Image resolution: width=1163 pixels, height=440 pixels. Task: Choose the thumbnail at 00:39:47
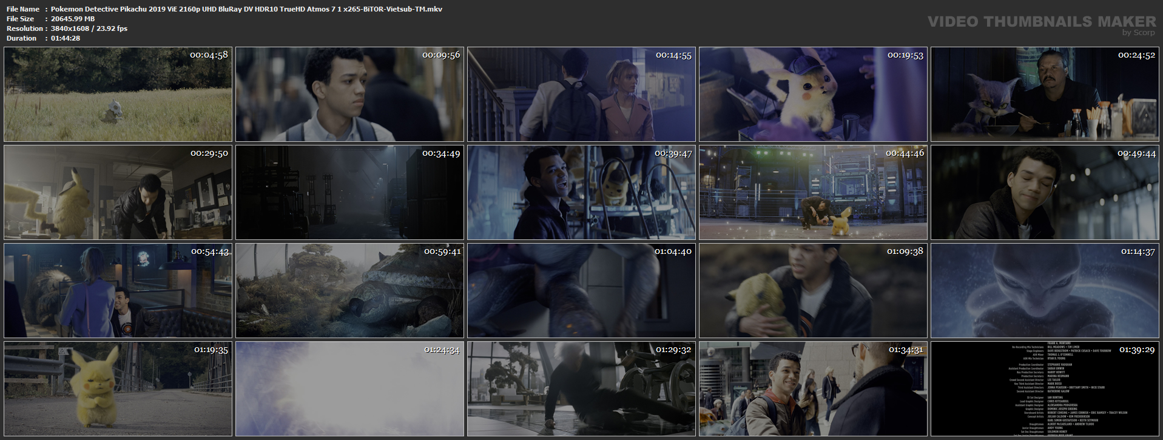pyautogui.click(x=581, y=193)
